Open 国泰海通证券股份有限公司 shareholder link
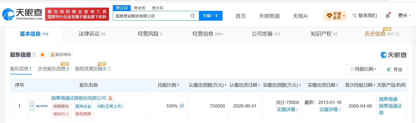Screen dimensions: 416x123 point(79,98)
